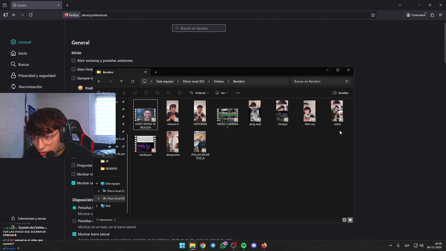Click 'Disco local (D:)' in address breadcrumb
Screen dimensions: 446x251
(194, 81)
